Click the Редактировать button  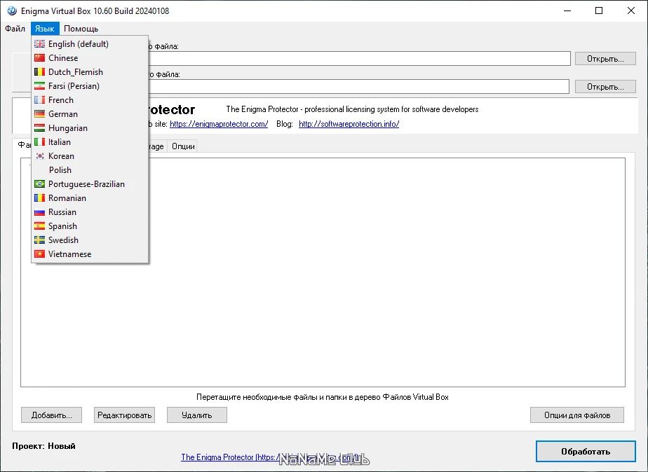(124, 415)
